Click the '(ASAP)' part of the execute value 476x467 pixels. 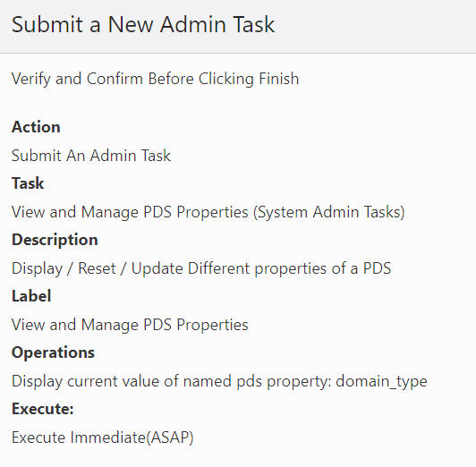[x=170, y=437]
